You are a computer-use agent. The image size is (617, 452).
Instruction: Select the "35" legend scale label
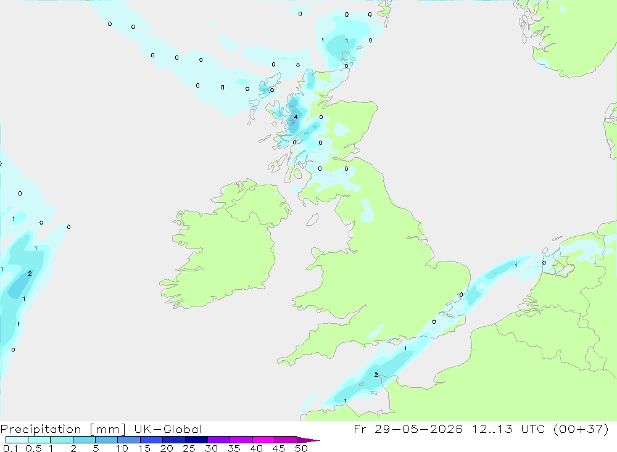tap(234, 448)
